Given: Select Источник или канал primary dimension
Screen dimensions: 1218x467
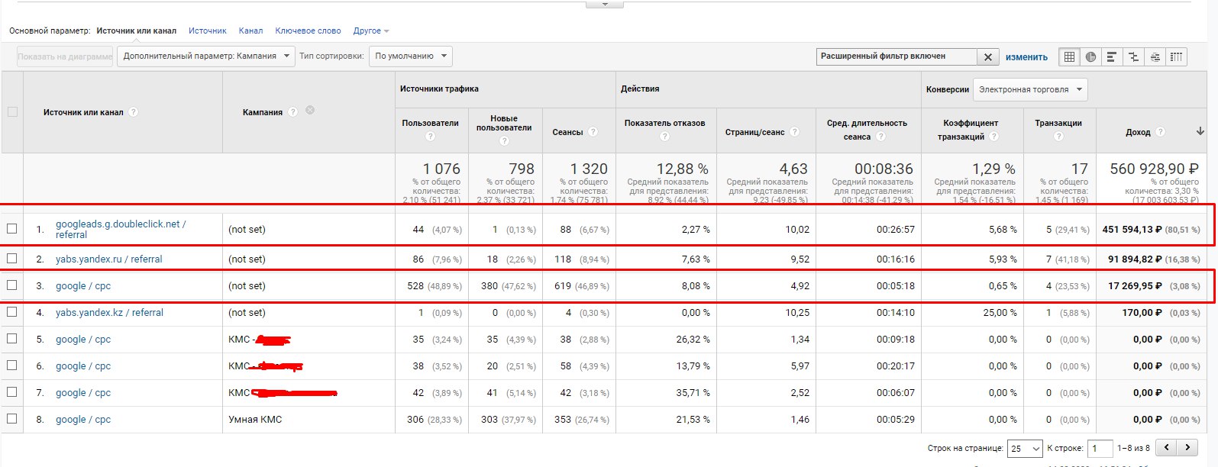Looking at the screenshot, I should (136, 31).
